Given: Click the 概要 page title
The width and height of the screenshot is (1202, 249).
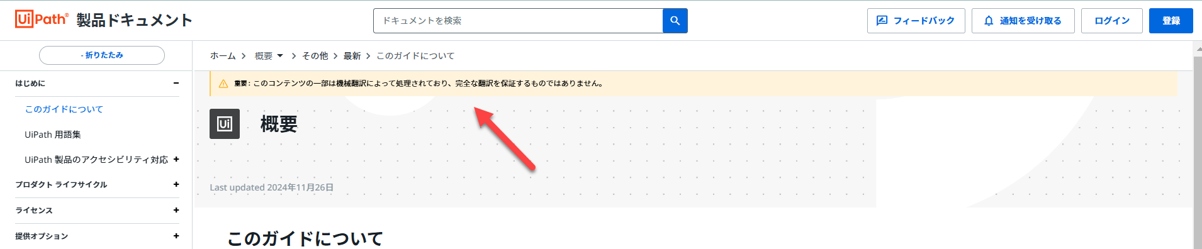Looking at the screenshot, I should pyautogui.click(x=279, y=124).
